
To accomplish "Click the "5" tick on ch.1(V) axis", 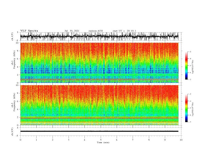I will (x=18, y=33).
